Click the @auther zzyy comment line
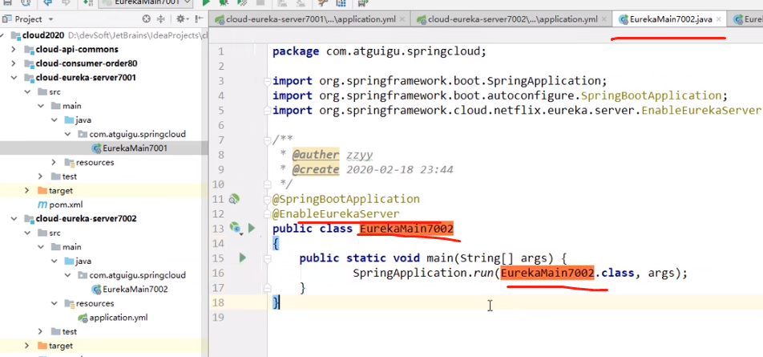This screenshot has height=357, width=763. coord(333,155)
